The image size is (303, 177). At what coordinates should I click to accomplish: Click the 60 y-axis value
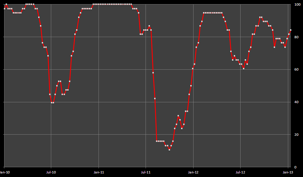coord(296,69)
